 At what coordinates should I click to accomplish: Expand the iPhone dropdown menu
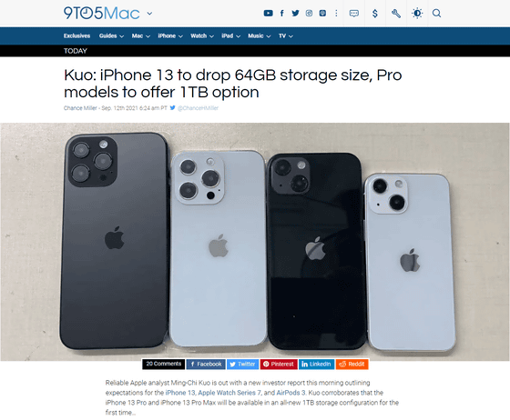tap(170, 36)
